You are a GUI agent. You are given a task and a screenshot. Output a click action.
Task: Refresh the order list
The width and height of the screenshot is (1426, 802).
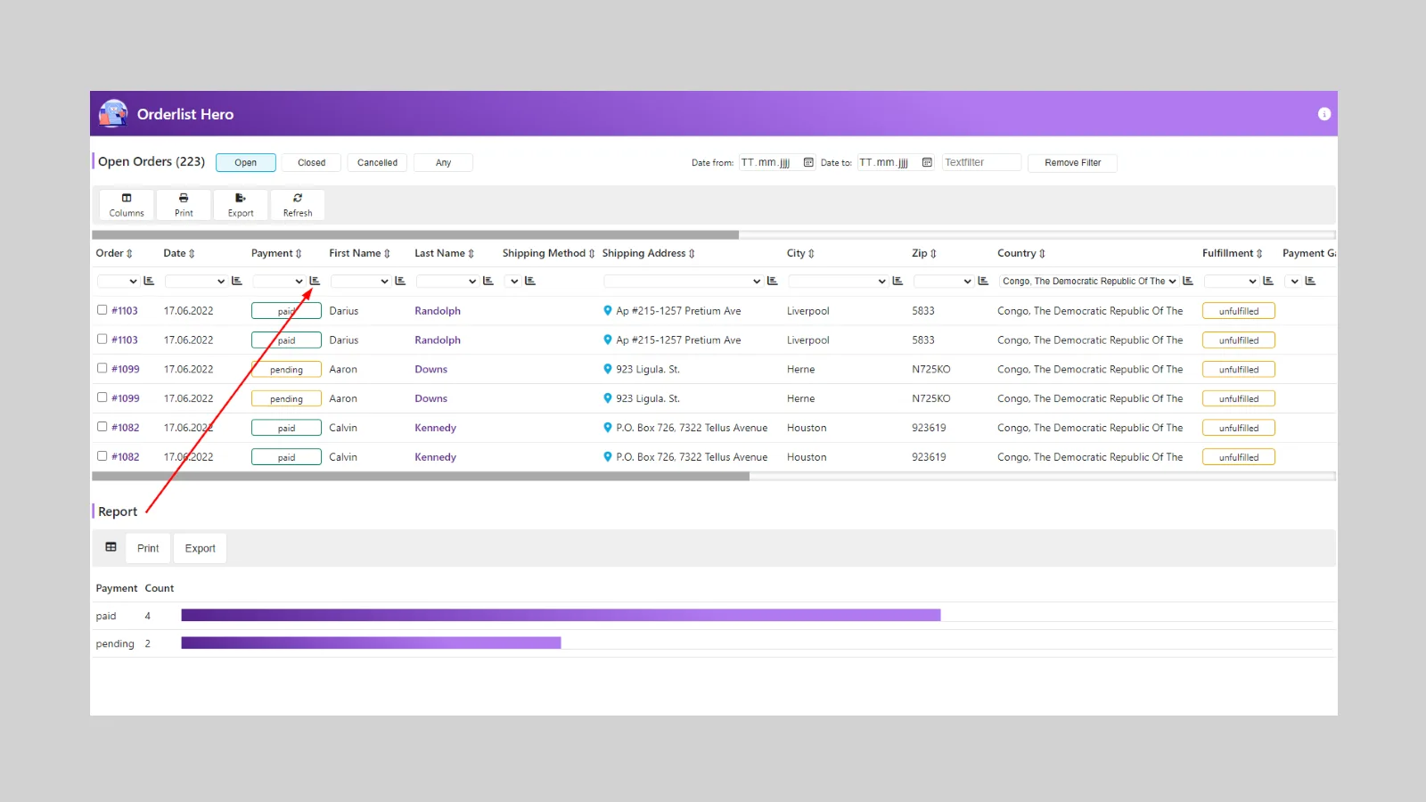298,205
